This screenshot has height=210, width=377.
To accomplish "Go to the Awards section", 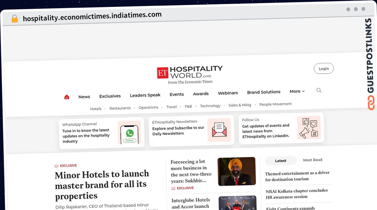I will 201,94.
